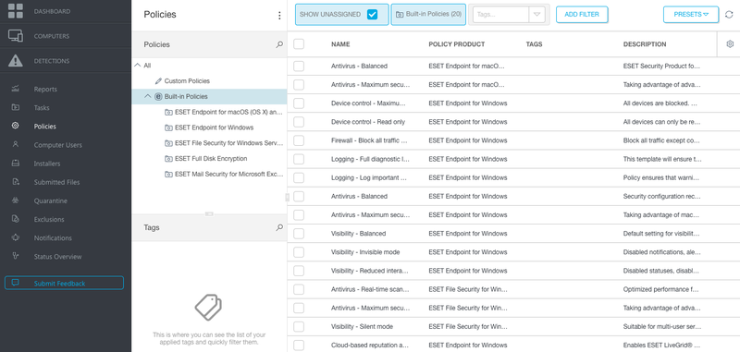Go to Notifications in the sidebar
Image resolution: width=740 pixels, height=352 pixels.
tap(53, 238)
